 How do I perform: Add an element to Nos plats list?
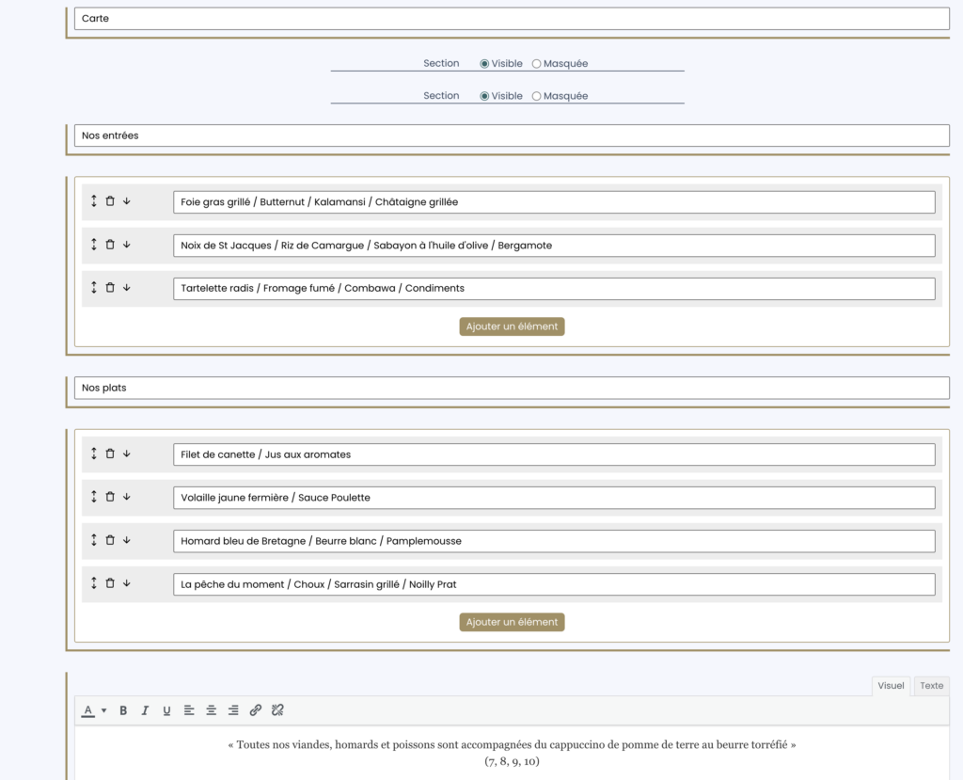[512, 622]
